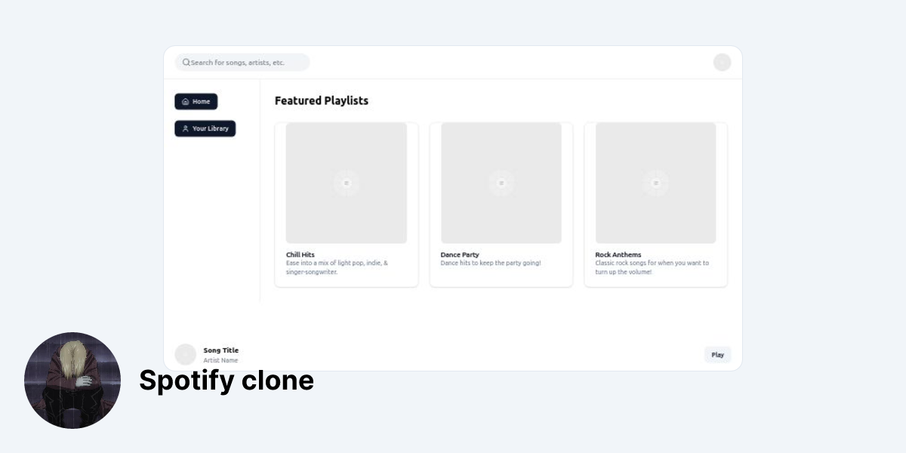Click the Song Title text in the player
The width and height of the screenshot is (906, 453).
221,350
